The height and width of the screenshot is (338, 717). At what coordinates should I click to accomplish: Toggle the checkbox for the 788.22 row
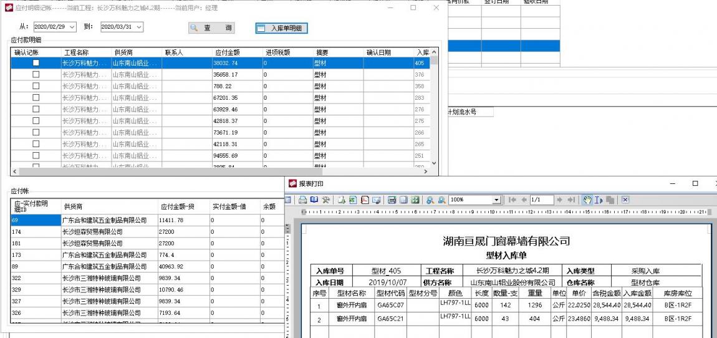point(36,86)
